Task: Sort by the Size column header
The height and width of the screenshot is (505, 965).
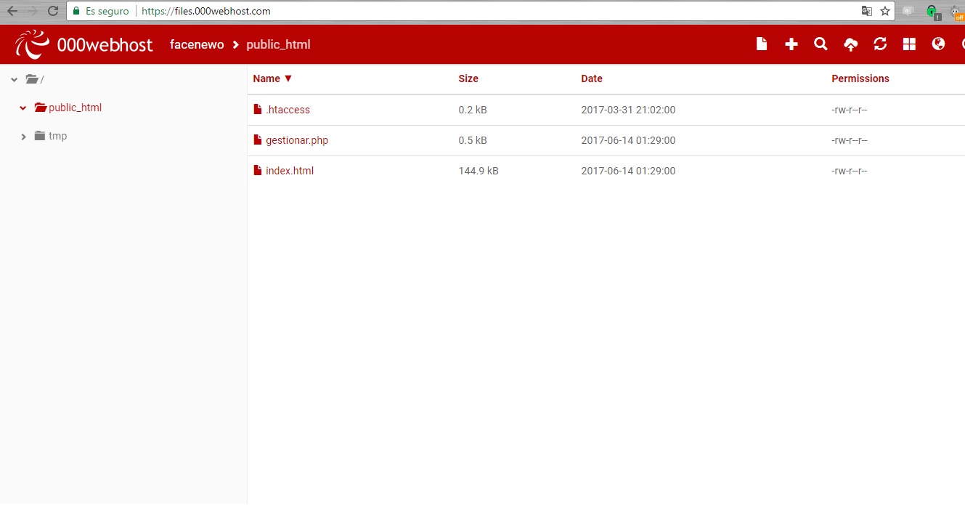Action: (x=468, y=78)
